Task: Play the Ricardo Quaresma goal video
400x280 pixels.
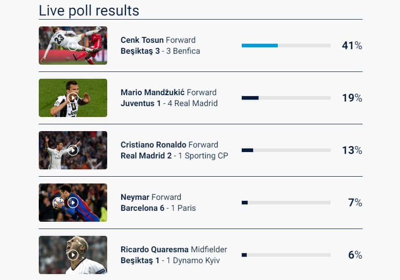Action: click(73, 255)
